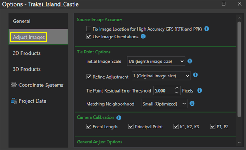Click the Coordinate Systems gear icon
This screenshot has height=150, width=246.
coord(14,85)
